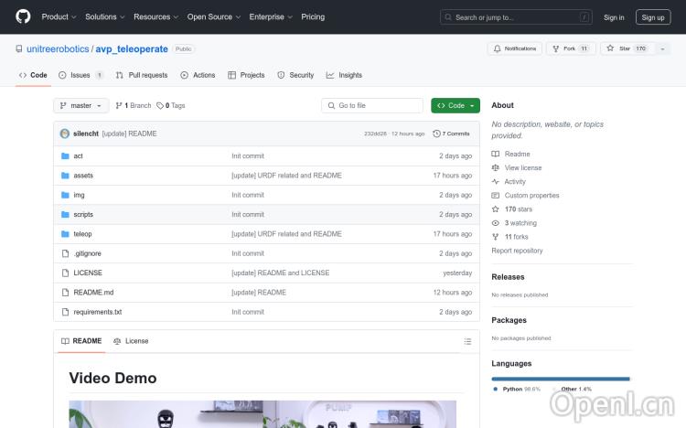Toggle repository Notifications
Image resolution: width=686 pixels, height=428 pixels.
click(515, 48)
